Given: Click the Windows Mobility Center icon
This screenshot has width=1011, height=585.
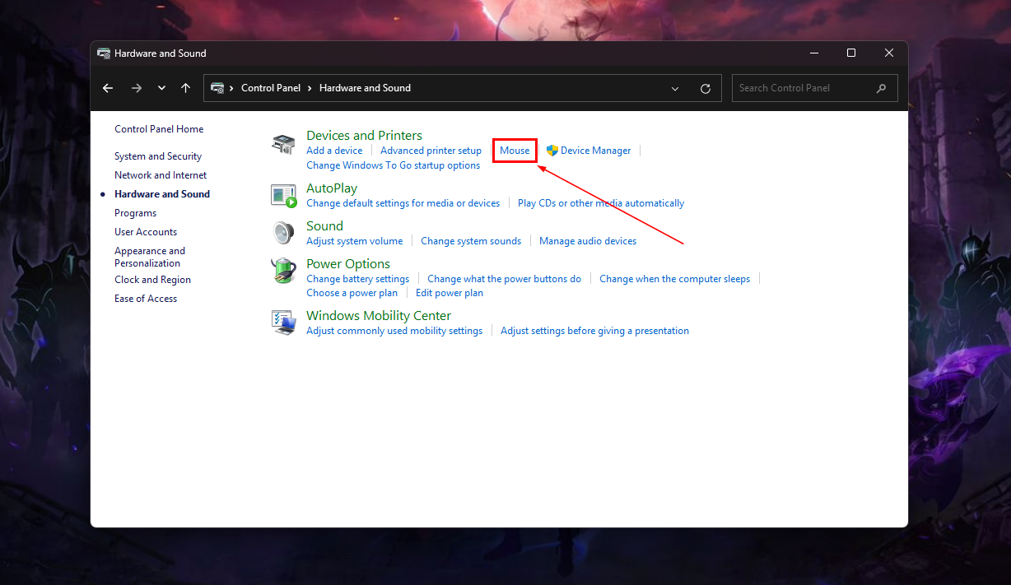Looking at the screenshot, I should click(283, 323).
